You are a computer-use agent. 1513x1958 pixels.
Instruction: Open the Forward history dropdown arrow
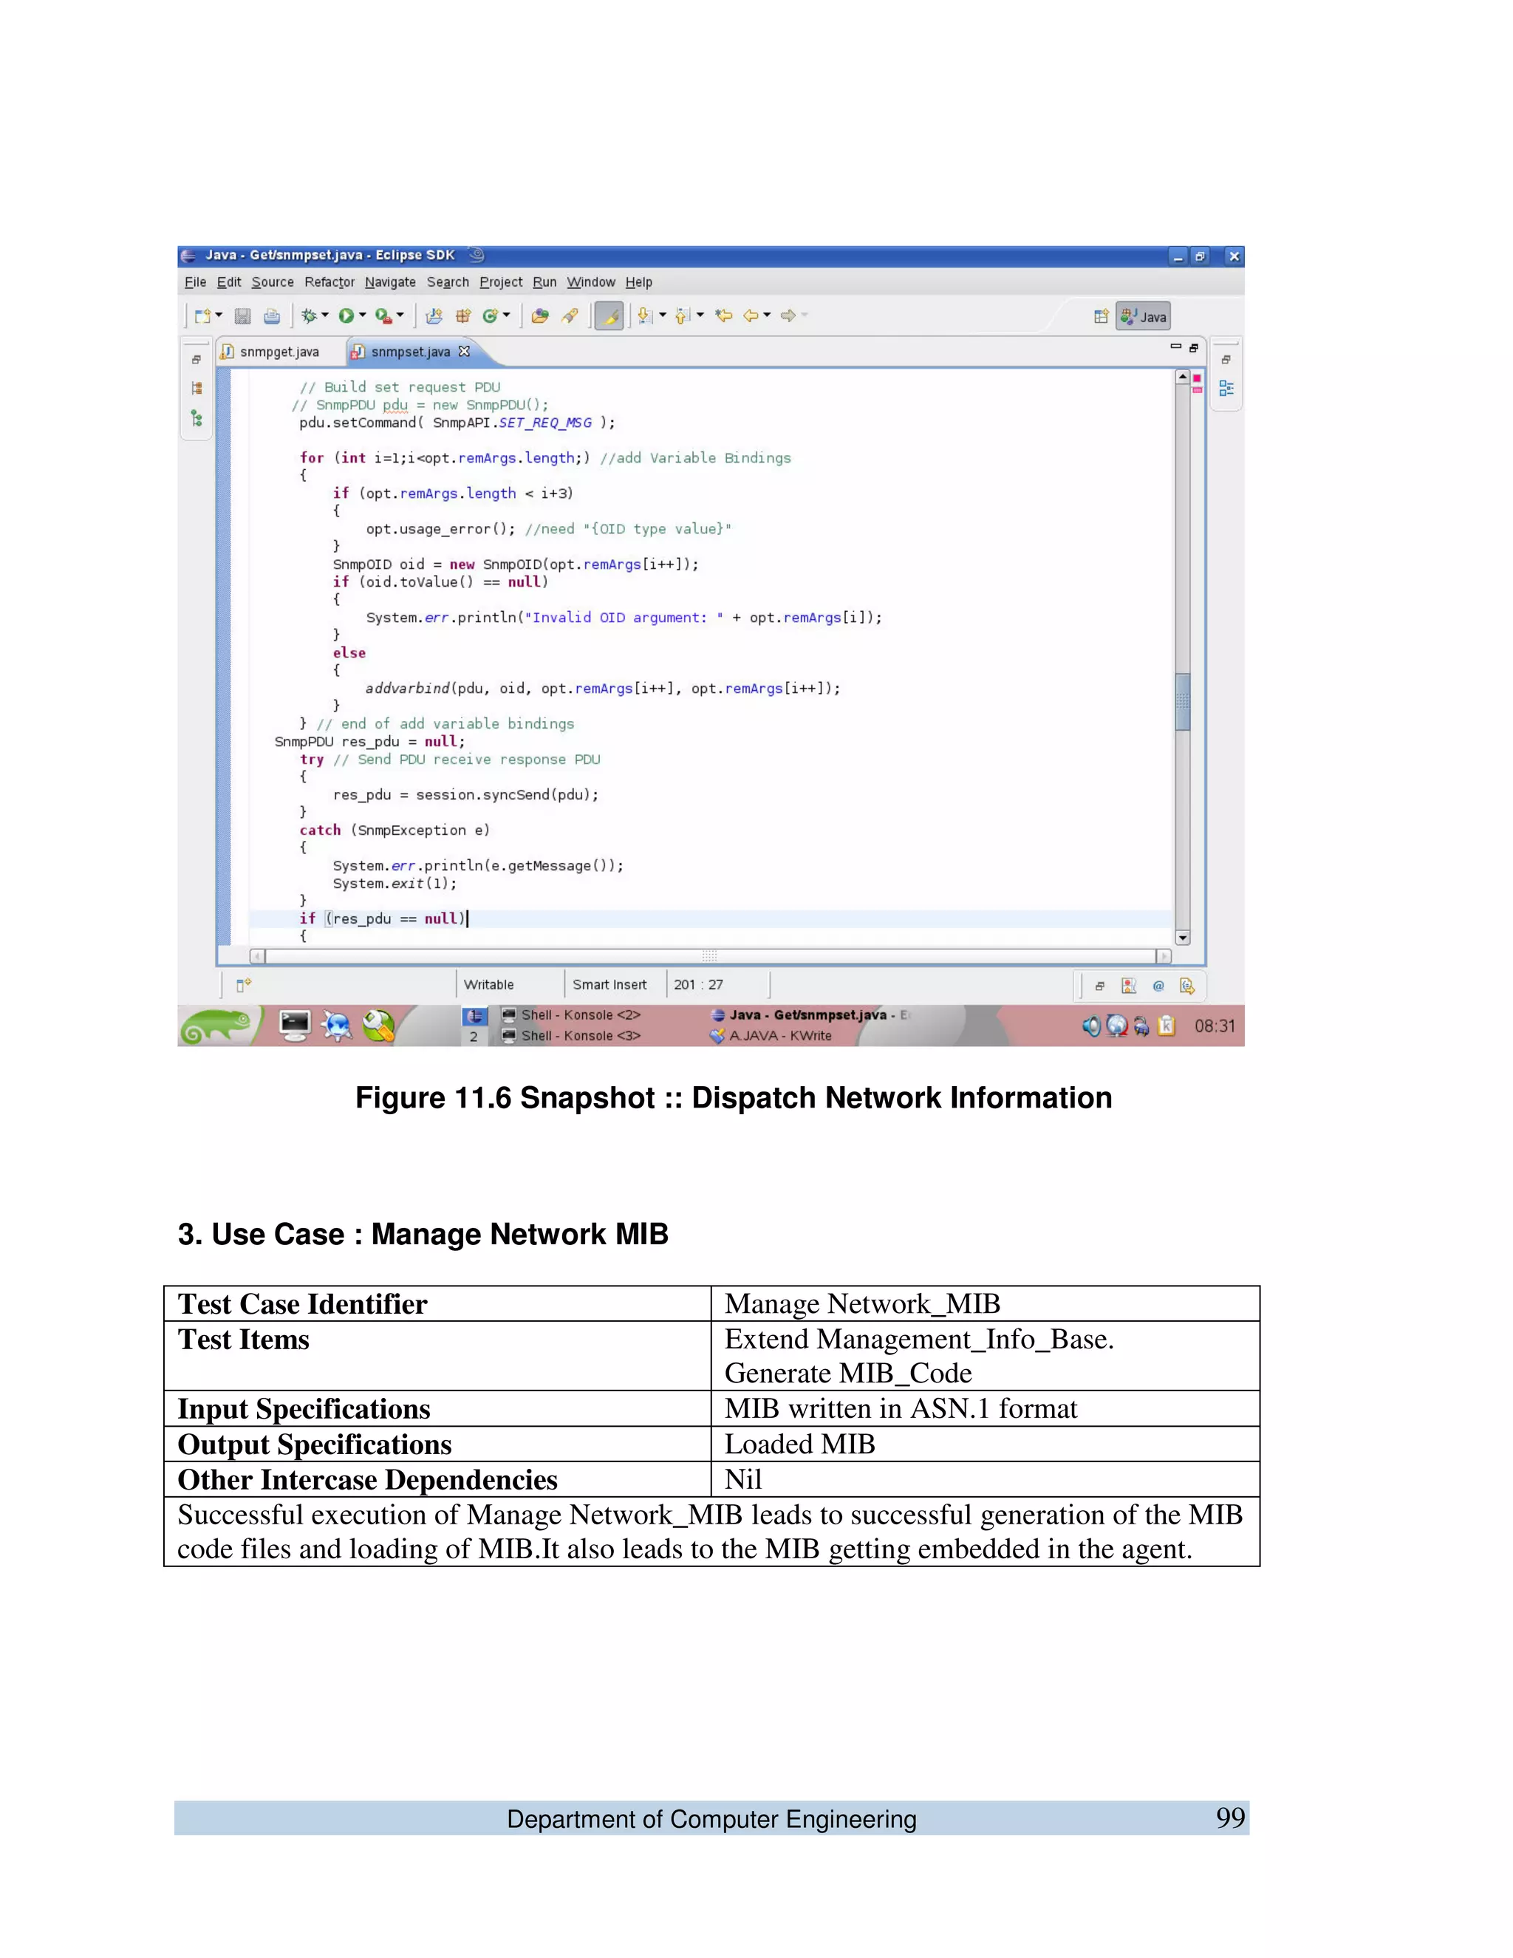click(x=805, y=315)
